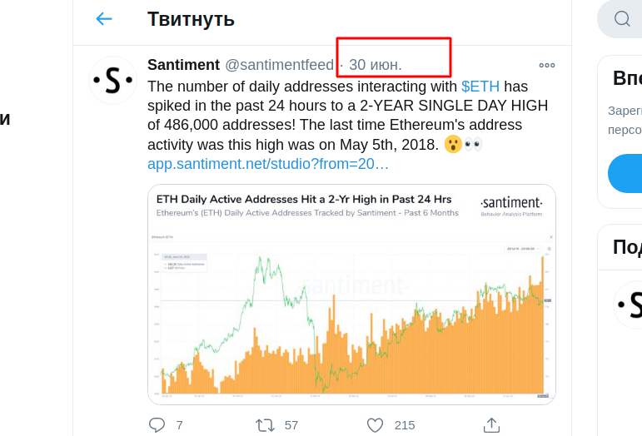Retweet using the retweet arrows icon
This screenshot has height=436, width=642.
[x=266, y=425]
